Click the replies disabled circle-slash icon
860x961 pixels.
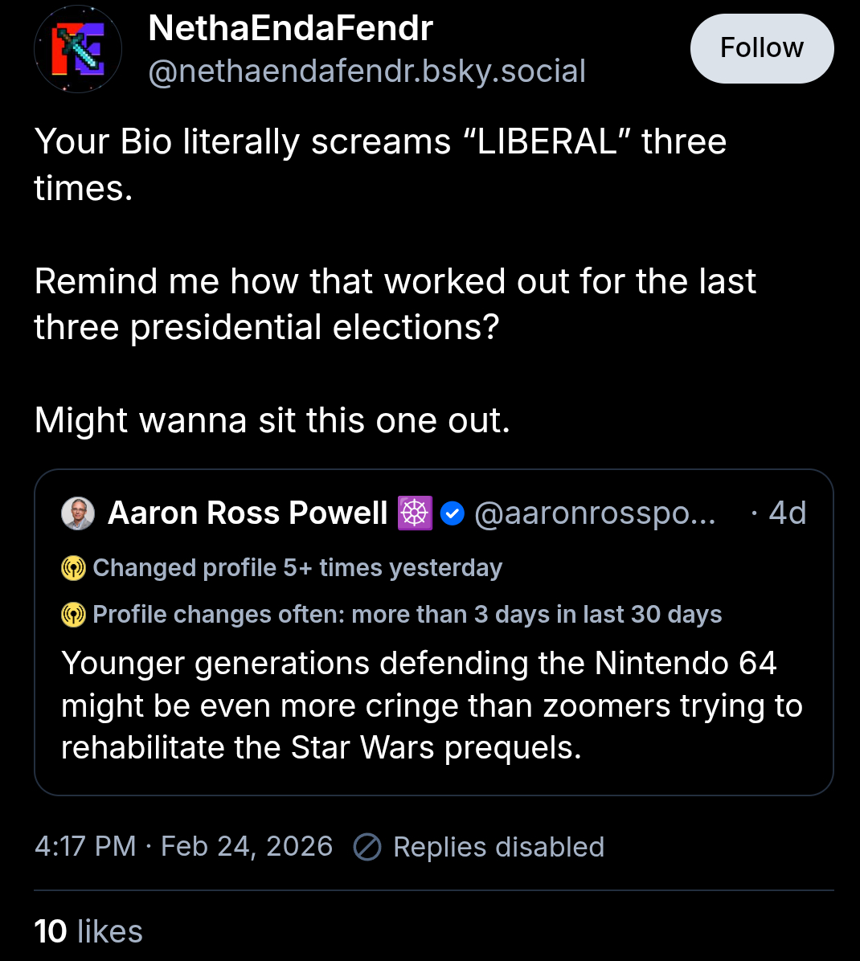click(x=367, y=847)
